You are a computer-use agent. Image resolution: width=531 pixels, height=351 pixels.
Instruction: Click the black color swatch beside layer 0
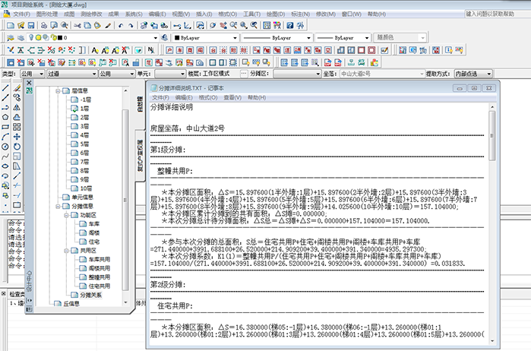[x=59, y=38]
